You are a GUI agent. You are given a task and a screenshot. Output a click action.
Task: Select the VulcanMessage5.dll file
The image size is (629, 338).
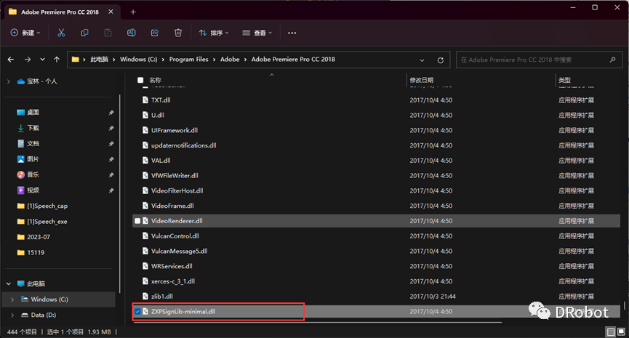tap(179, 251)
